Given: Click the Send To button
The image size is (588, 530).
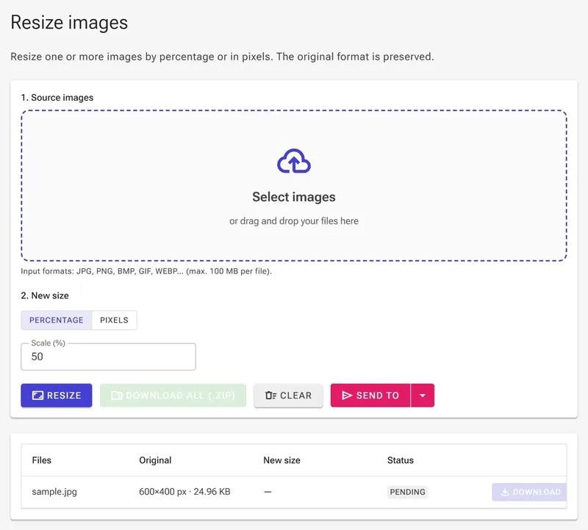Looking at the screenshot, I should click(370, 395).
